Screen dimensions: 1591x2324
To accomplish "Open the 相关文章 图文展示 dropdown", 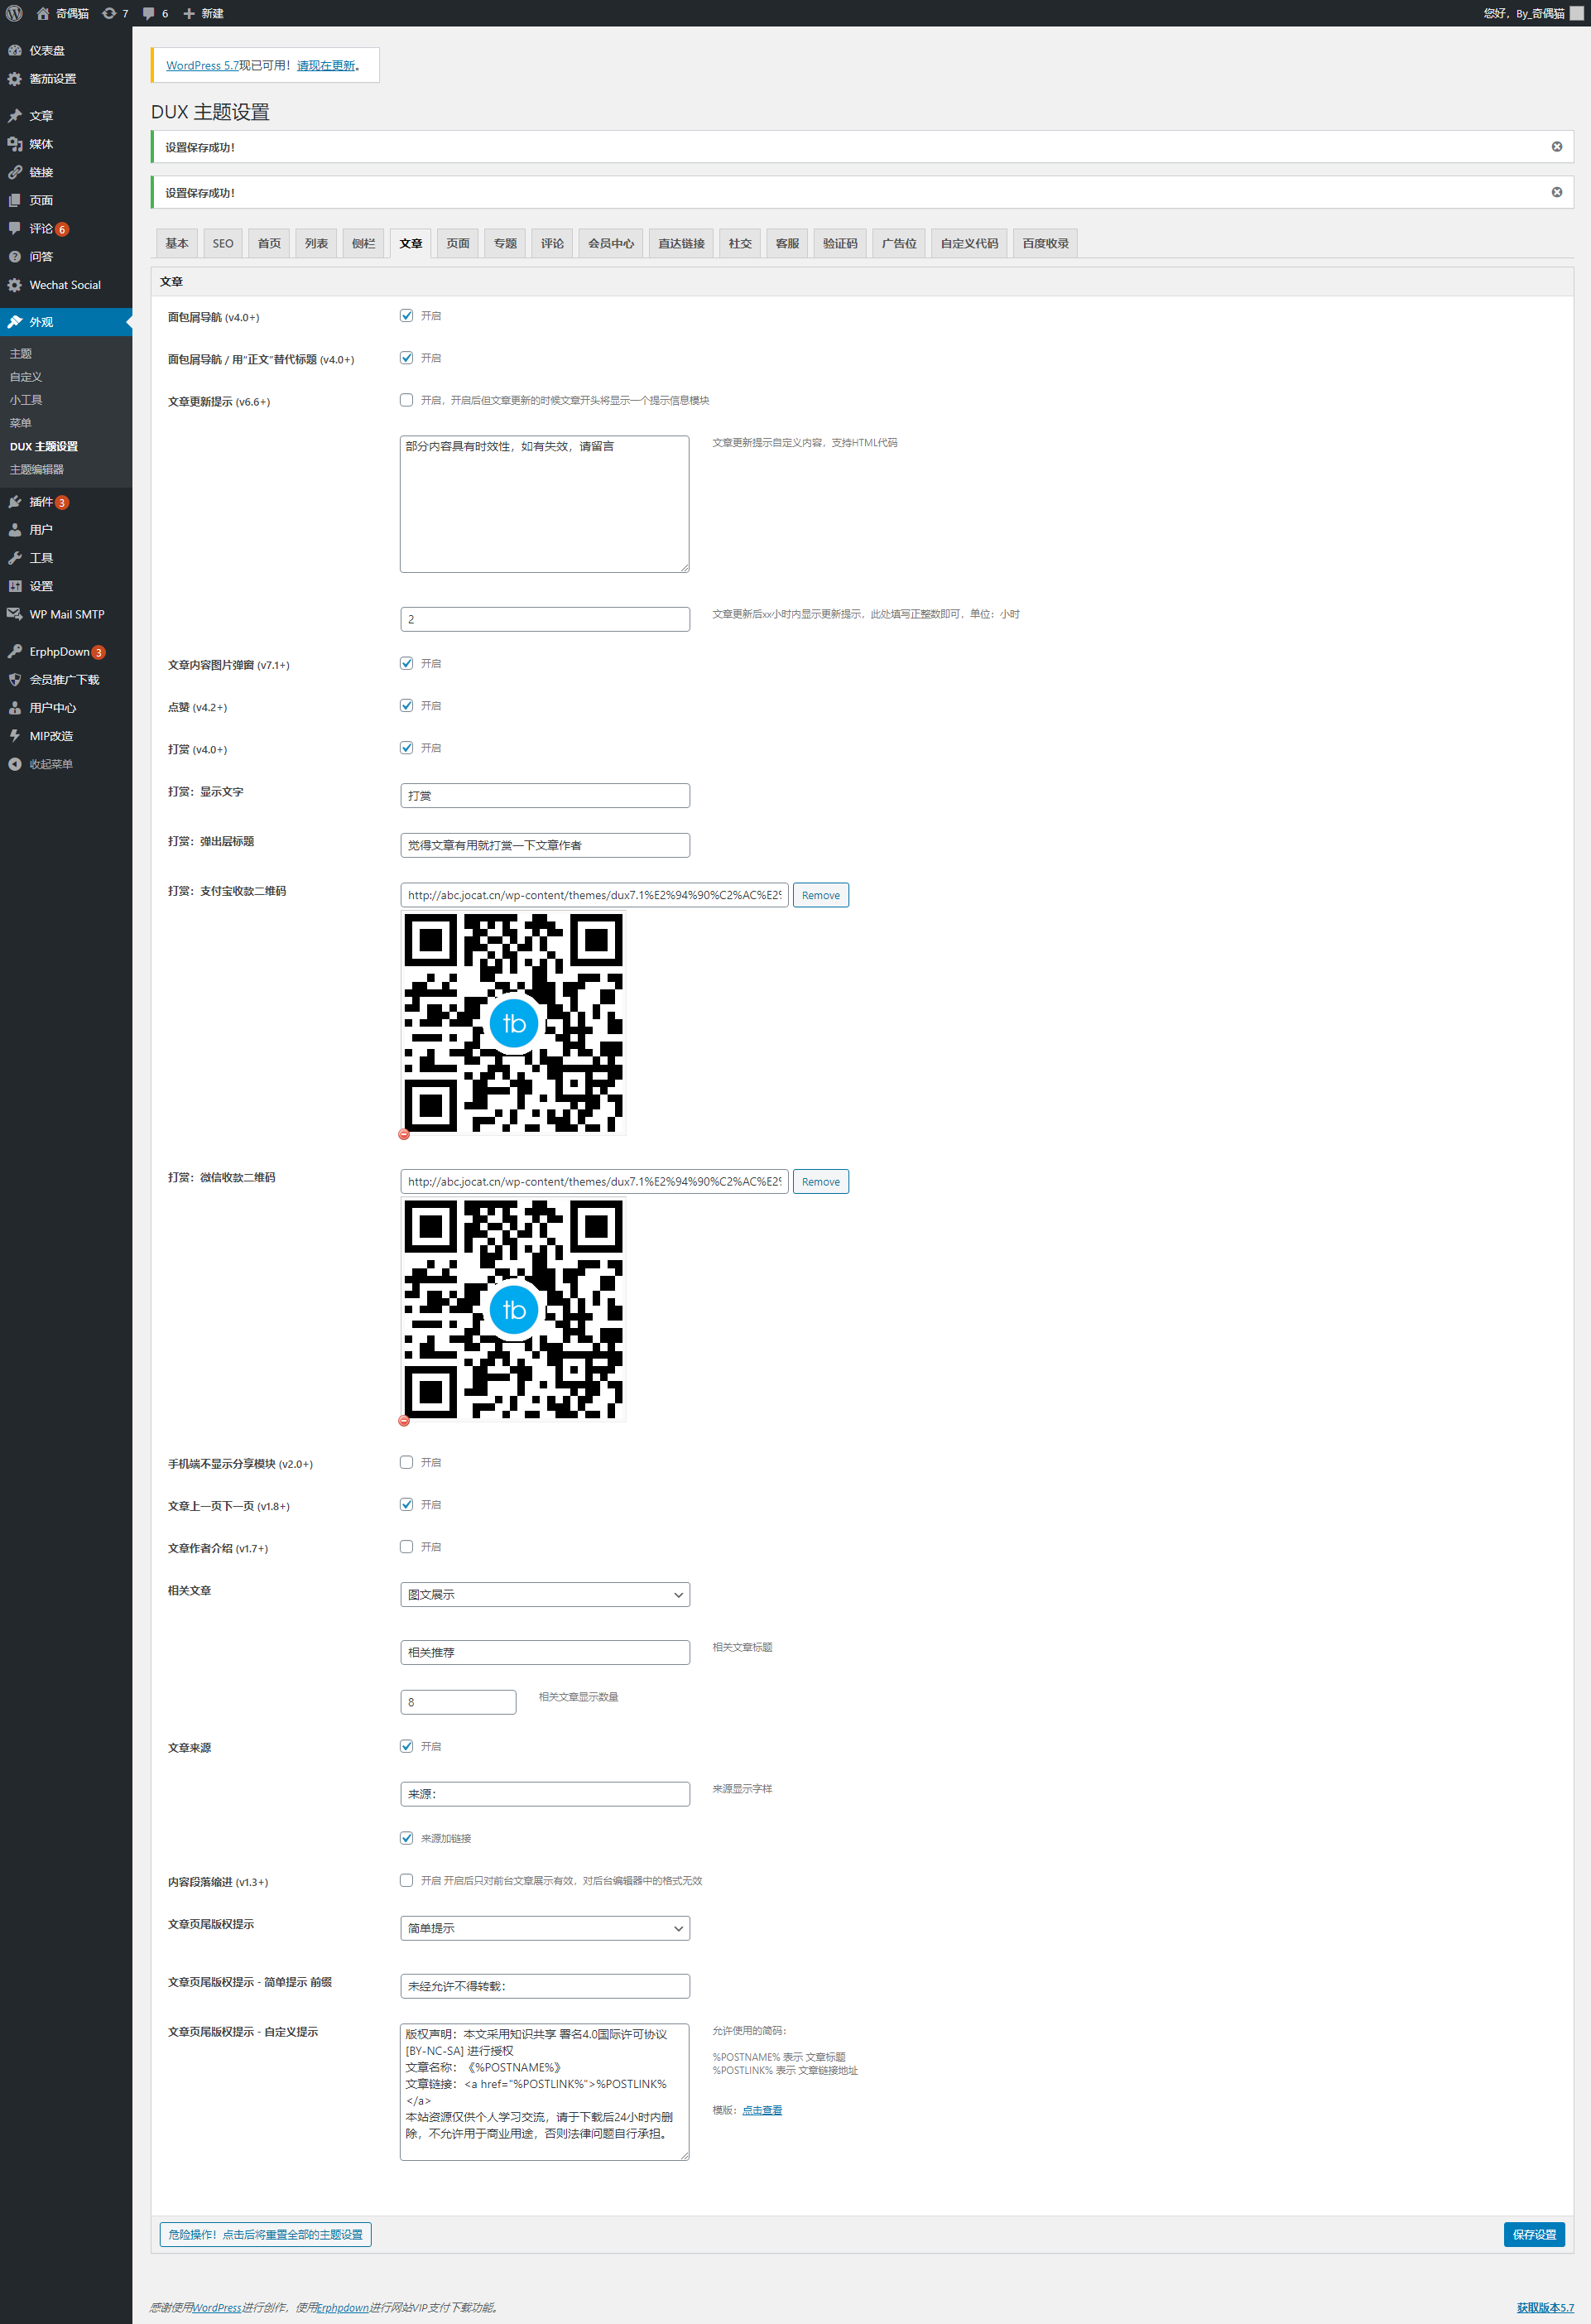I will [545, 1594].
